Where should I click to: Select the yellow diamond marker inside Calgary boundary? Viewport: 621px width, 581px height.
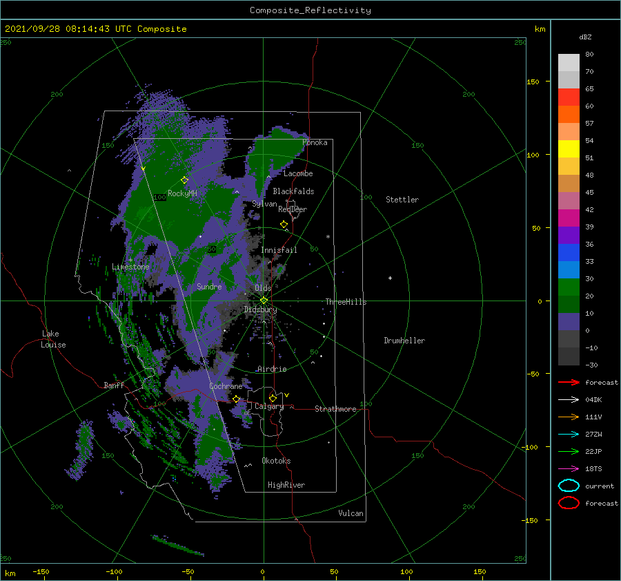pos(273,398)
